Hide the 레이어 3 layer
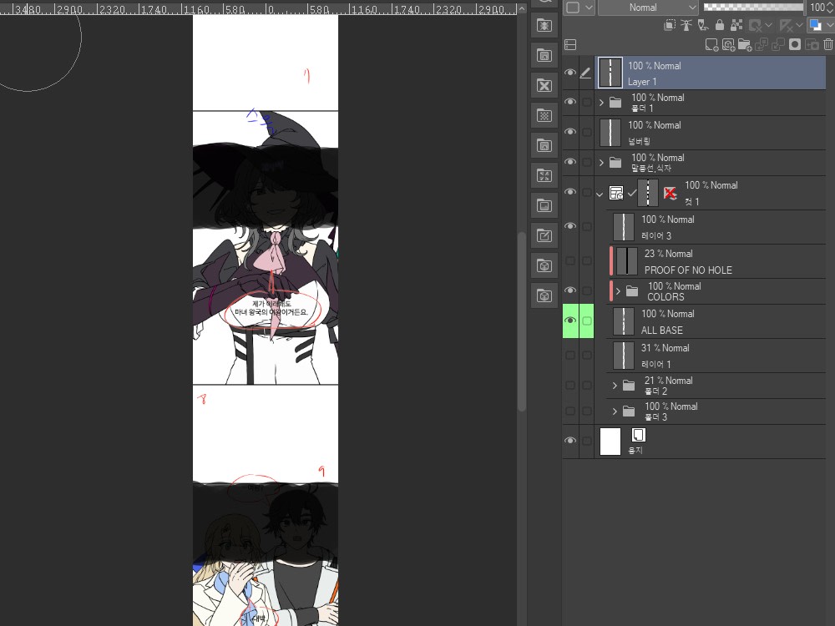The width and height of the screenshot is (835, 626). click(x=570, y=226)
